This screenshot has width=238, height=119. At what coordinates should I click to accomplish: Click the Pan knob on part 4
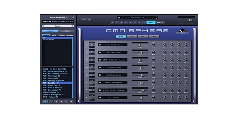click(153, 67)
